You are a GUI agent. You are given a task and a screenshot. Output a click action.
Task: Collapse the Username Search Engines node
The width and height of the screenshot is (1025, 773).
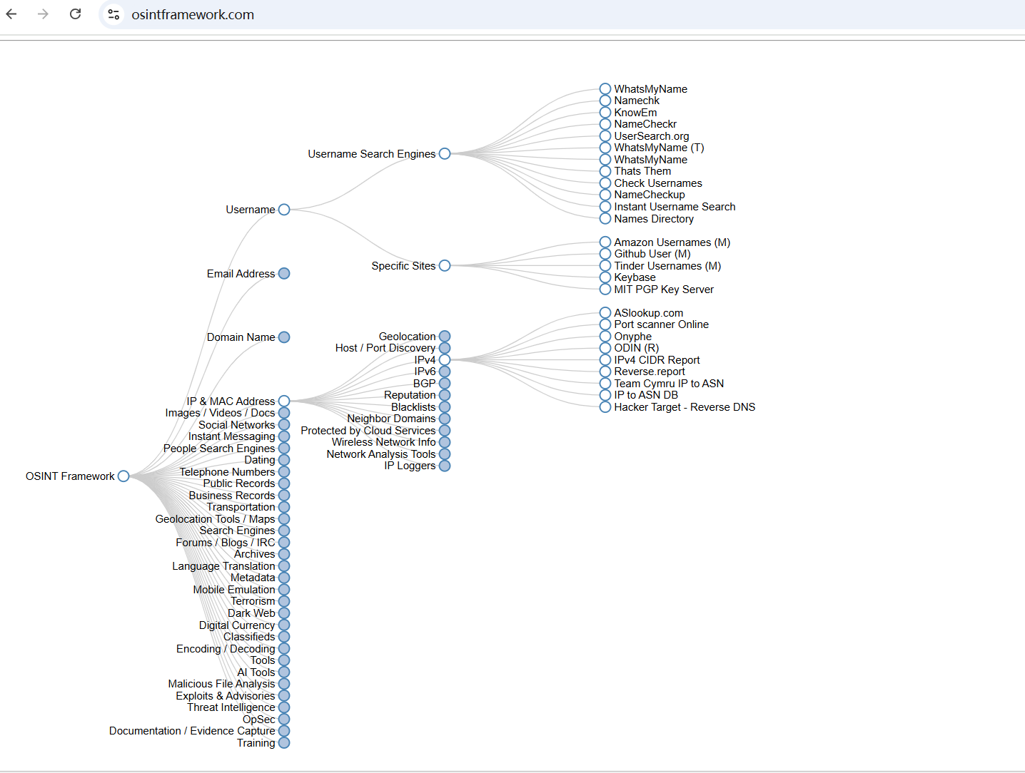[x=445, y=154]
